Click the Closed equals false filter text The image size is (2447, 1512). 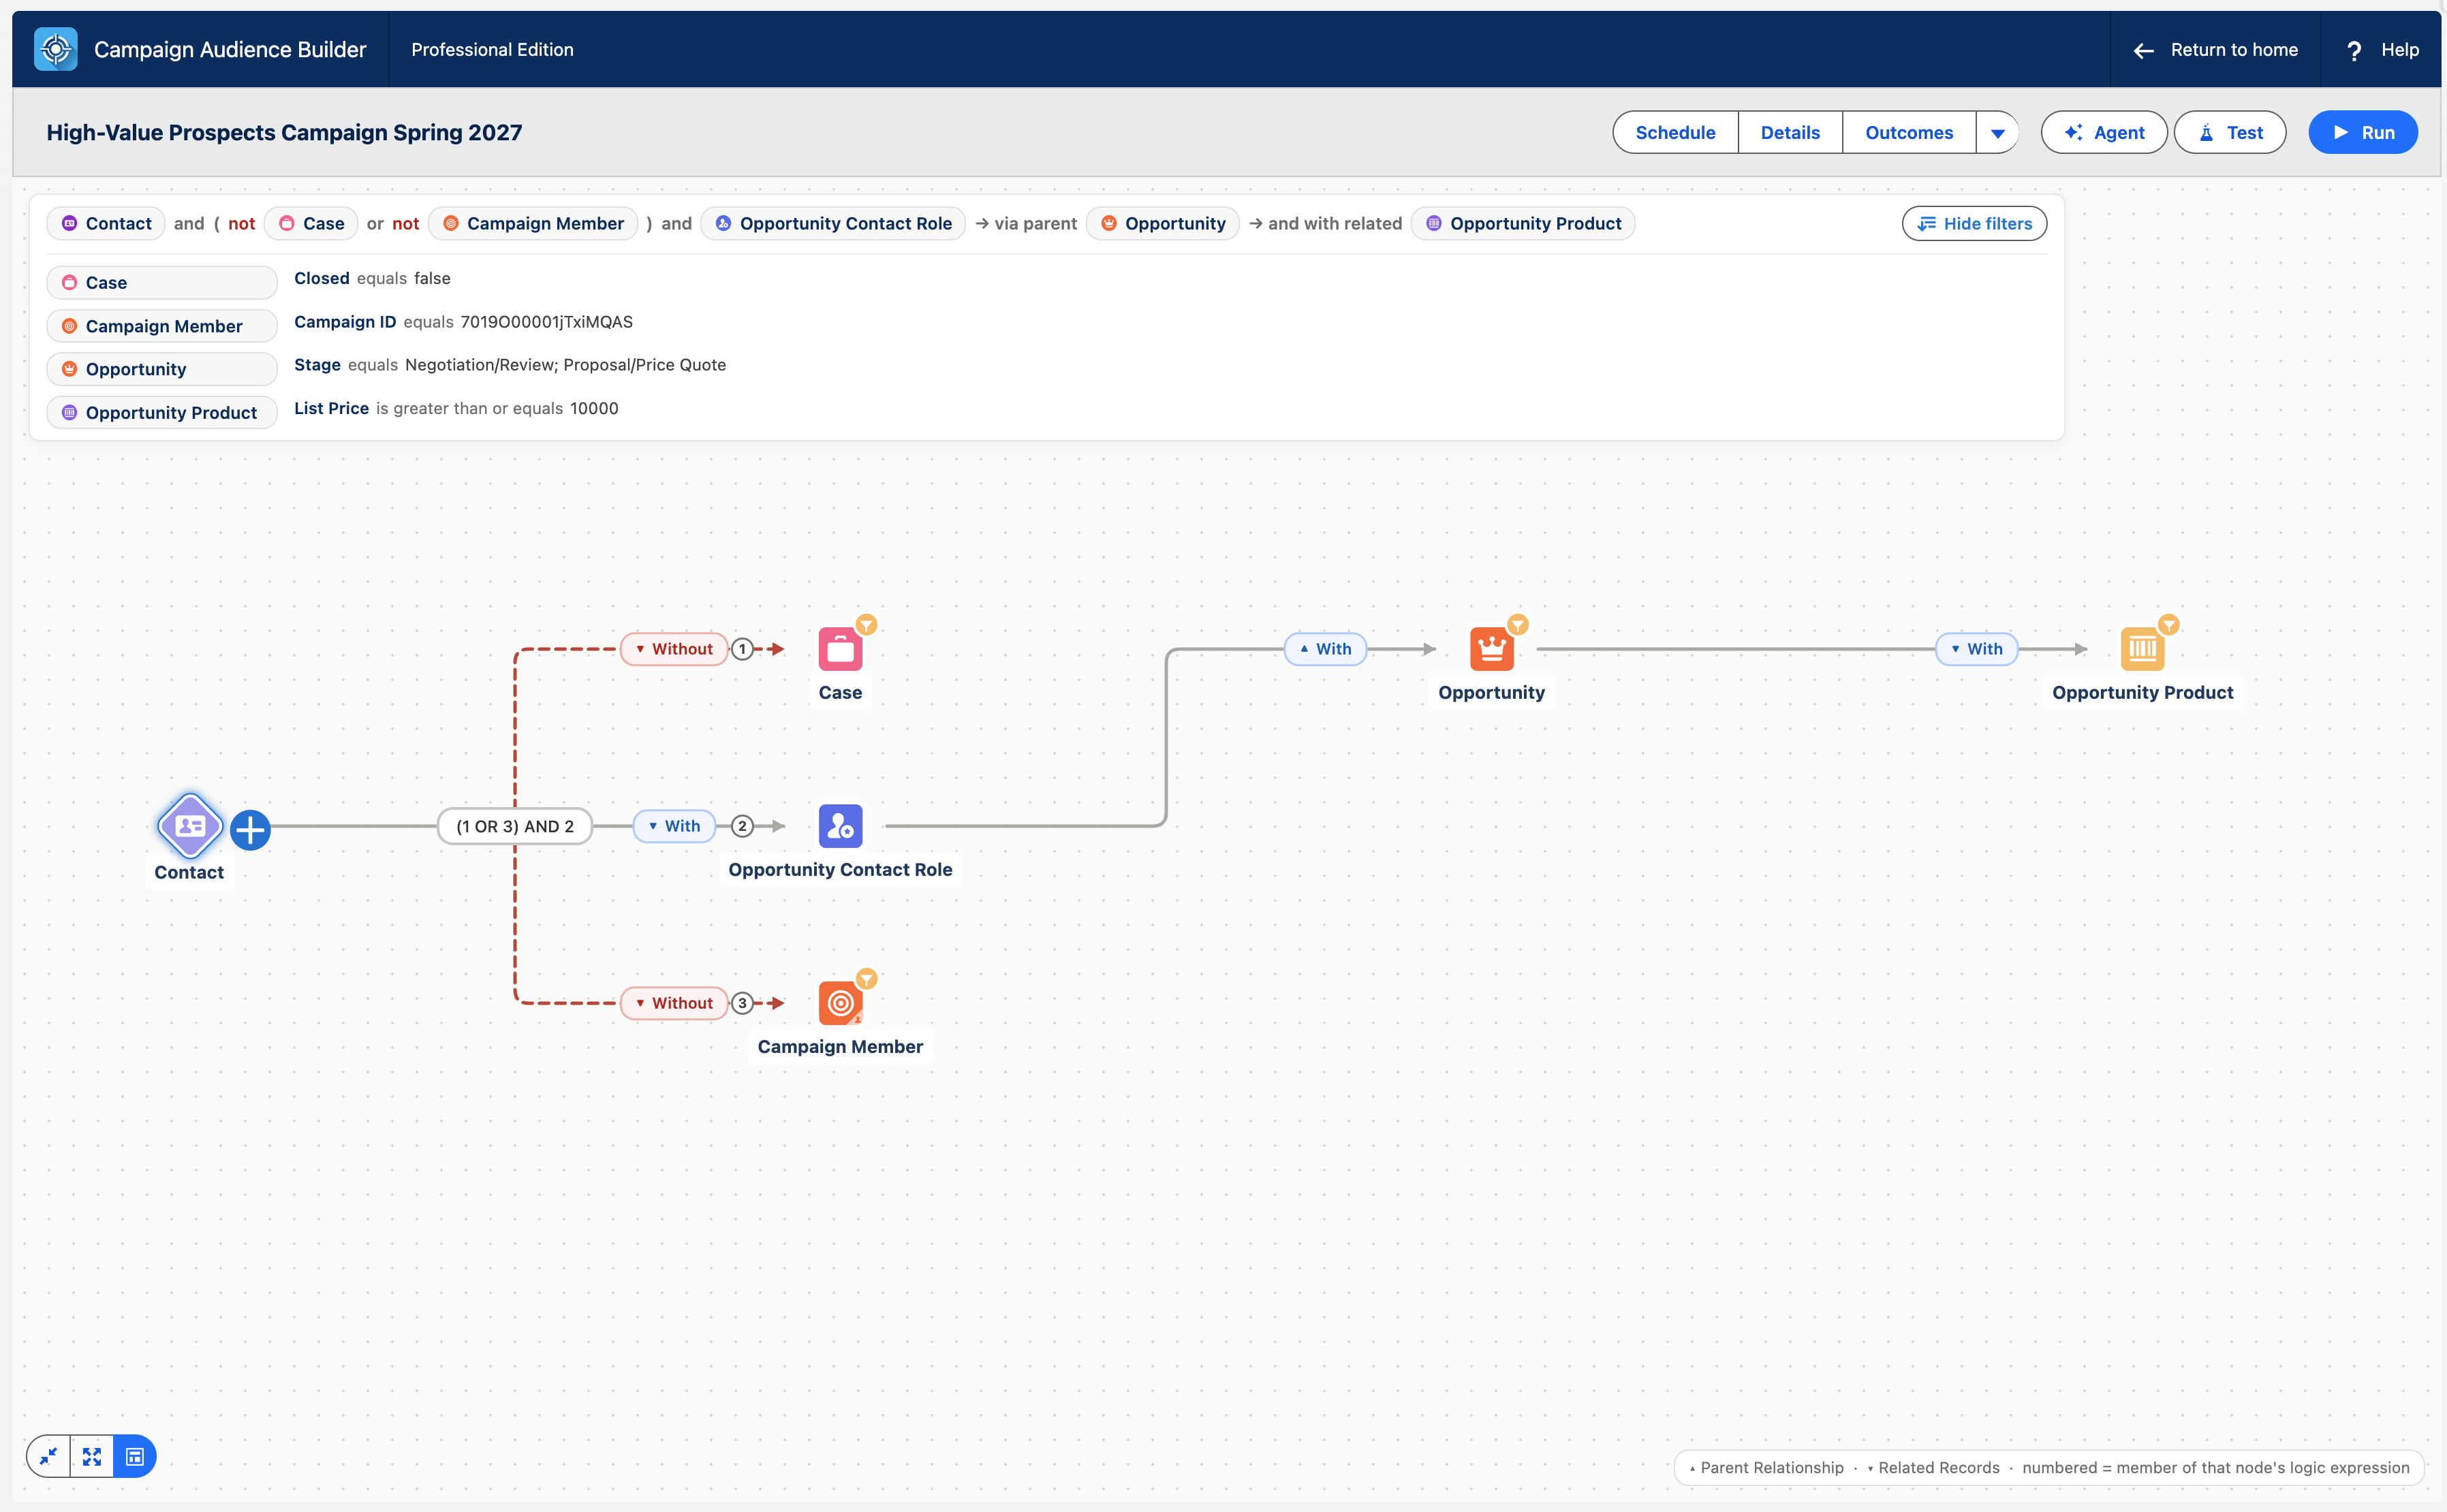(x=372, y=278)
